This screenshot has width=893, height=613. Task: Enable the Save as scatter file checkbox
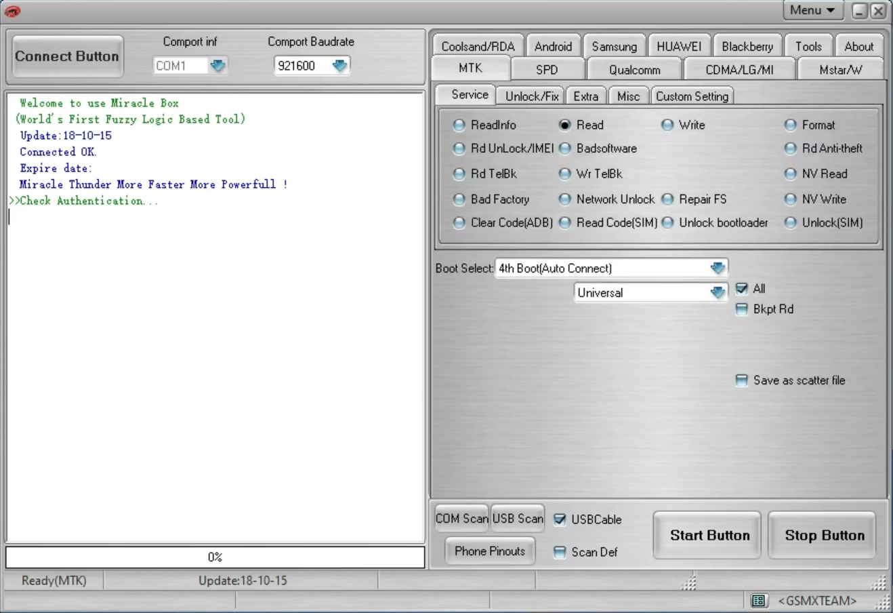(x=742, y=380)
